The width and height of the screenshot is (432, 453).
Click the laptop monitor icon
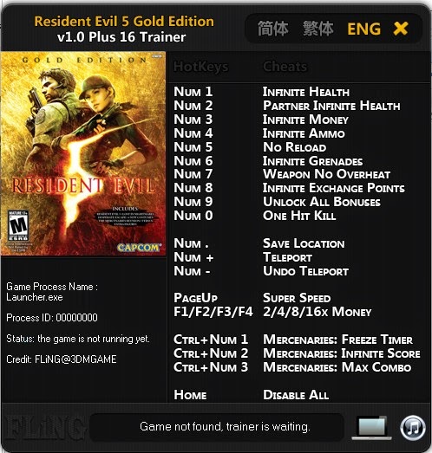tap(370, 428)
